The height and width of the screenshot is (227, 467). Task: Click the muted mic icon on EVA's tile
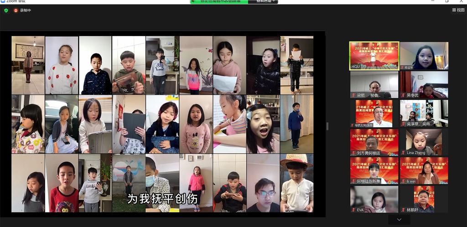pos(353,210)
